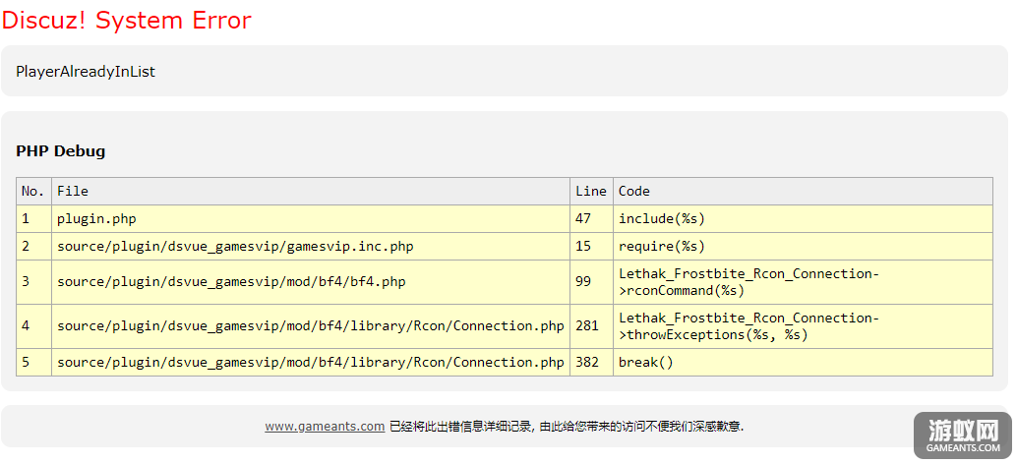Select the Connection.php path in row 4
The height and width of the screenshot is (464, 1017).
(311, 326)
